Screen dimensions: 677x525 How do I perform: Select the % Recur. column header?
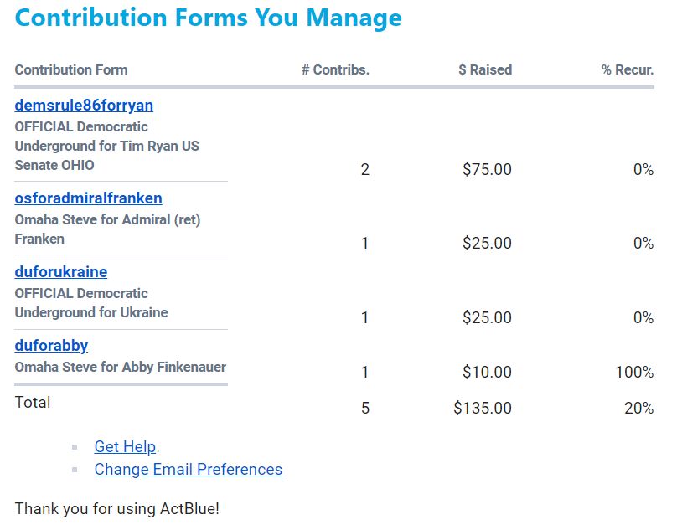pyautogui.click(x=627, y=70)
